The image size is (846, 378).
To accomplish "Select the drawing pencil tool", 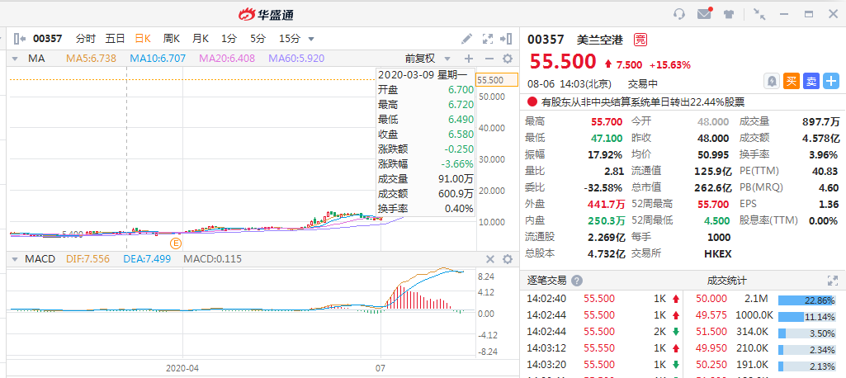I will 466,38.
